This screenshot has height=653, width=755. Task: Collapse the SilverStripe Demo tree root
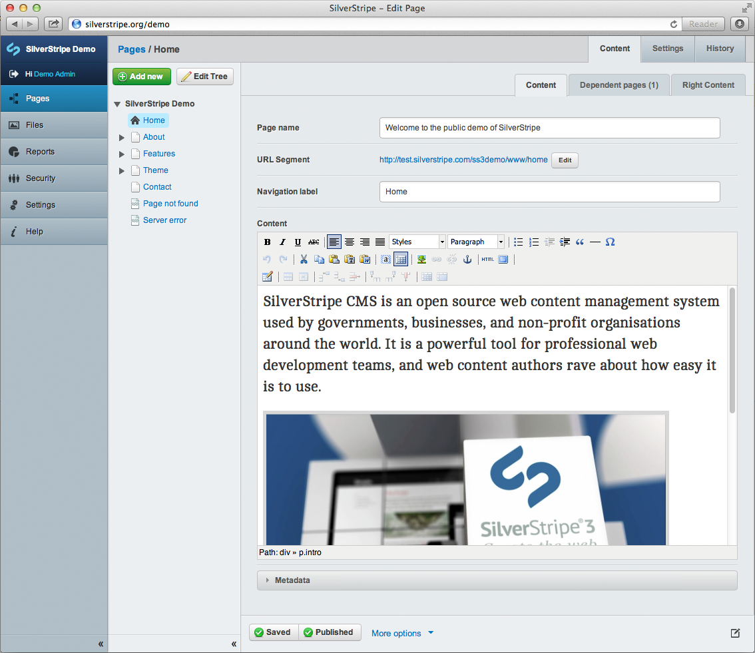coord(117,104)
